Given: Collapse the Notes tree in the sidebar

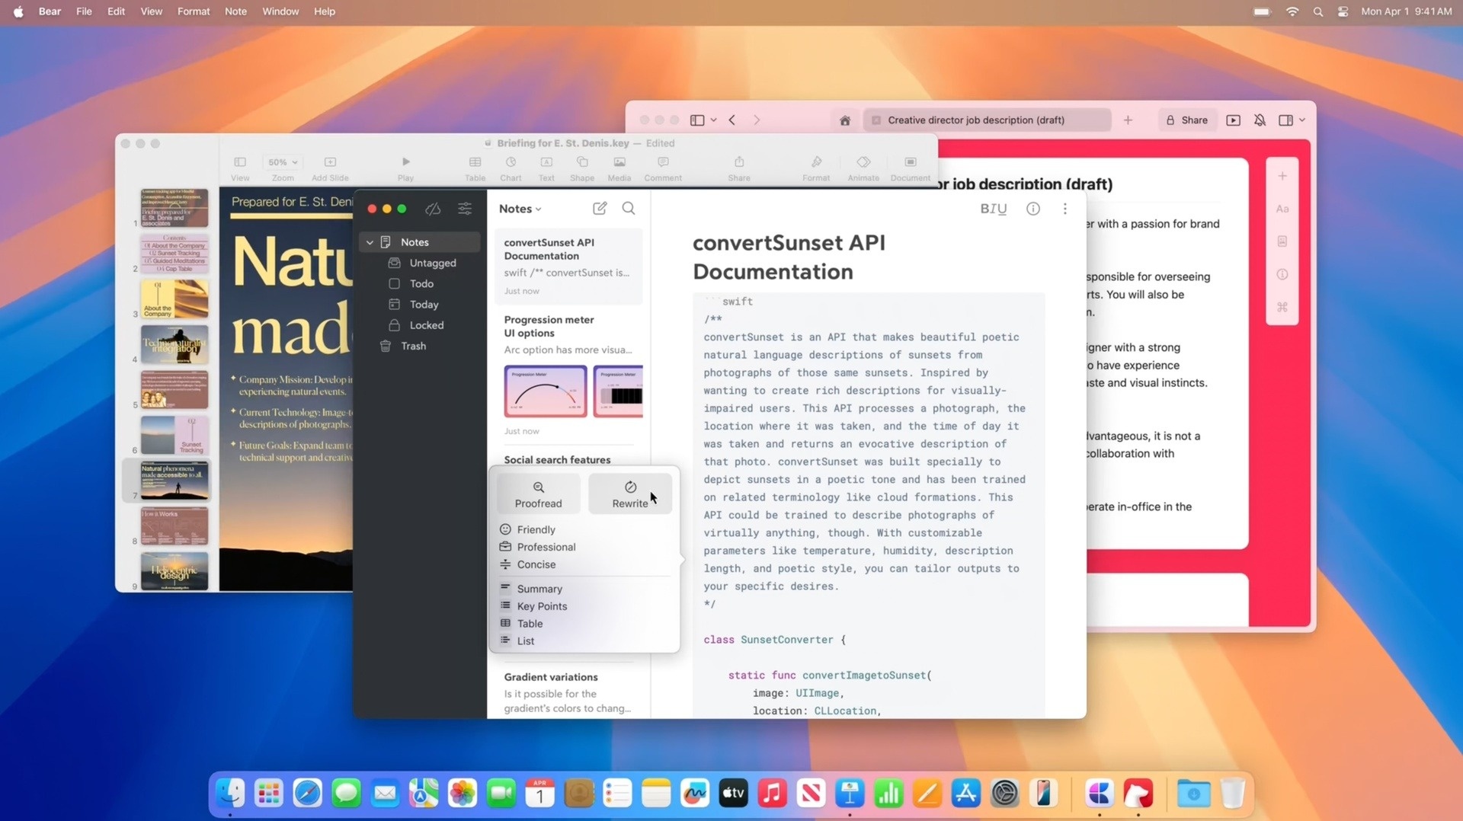Looking at the screenshot, I should [370, 242].
